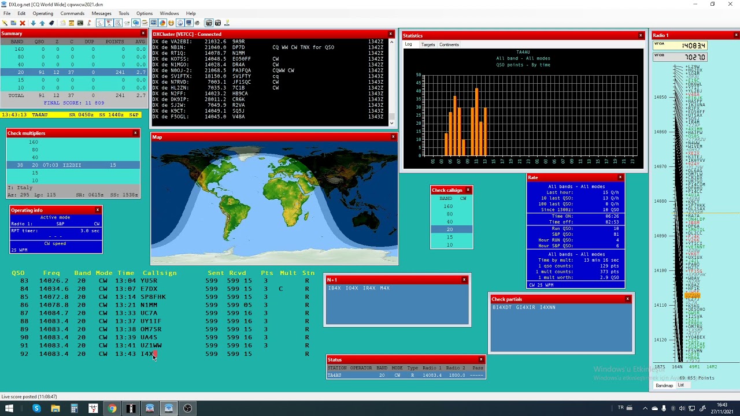Click DX spot PA3FQA in DXCluster
This screenshot has height=416, width=740.
tap(268, 70)
